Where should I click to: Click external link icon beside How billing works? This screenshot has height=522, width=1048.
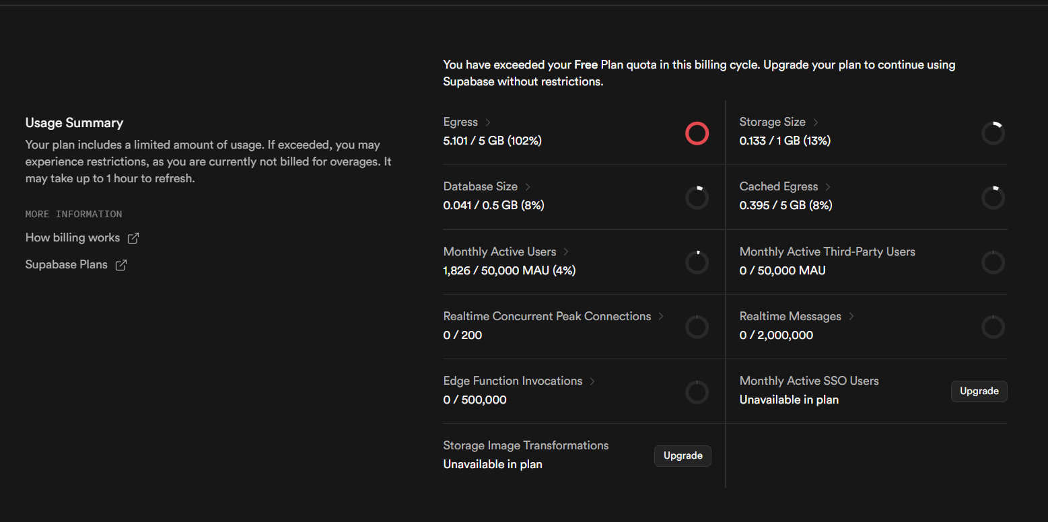tap(133, 238)
